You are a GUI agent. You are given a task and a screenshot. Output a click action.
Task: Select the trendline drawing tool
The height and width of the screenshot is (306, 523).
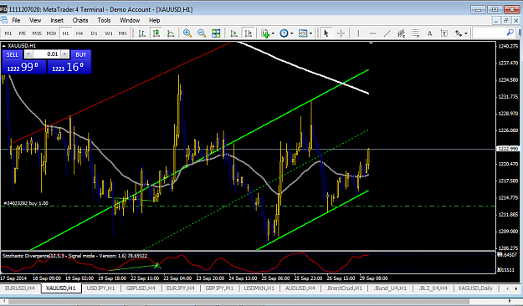tap(387, 33)
